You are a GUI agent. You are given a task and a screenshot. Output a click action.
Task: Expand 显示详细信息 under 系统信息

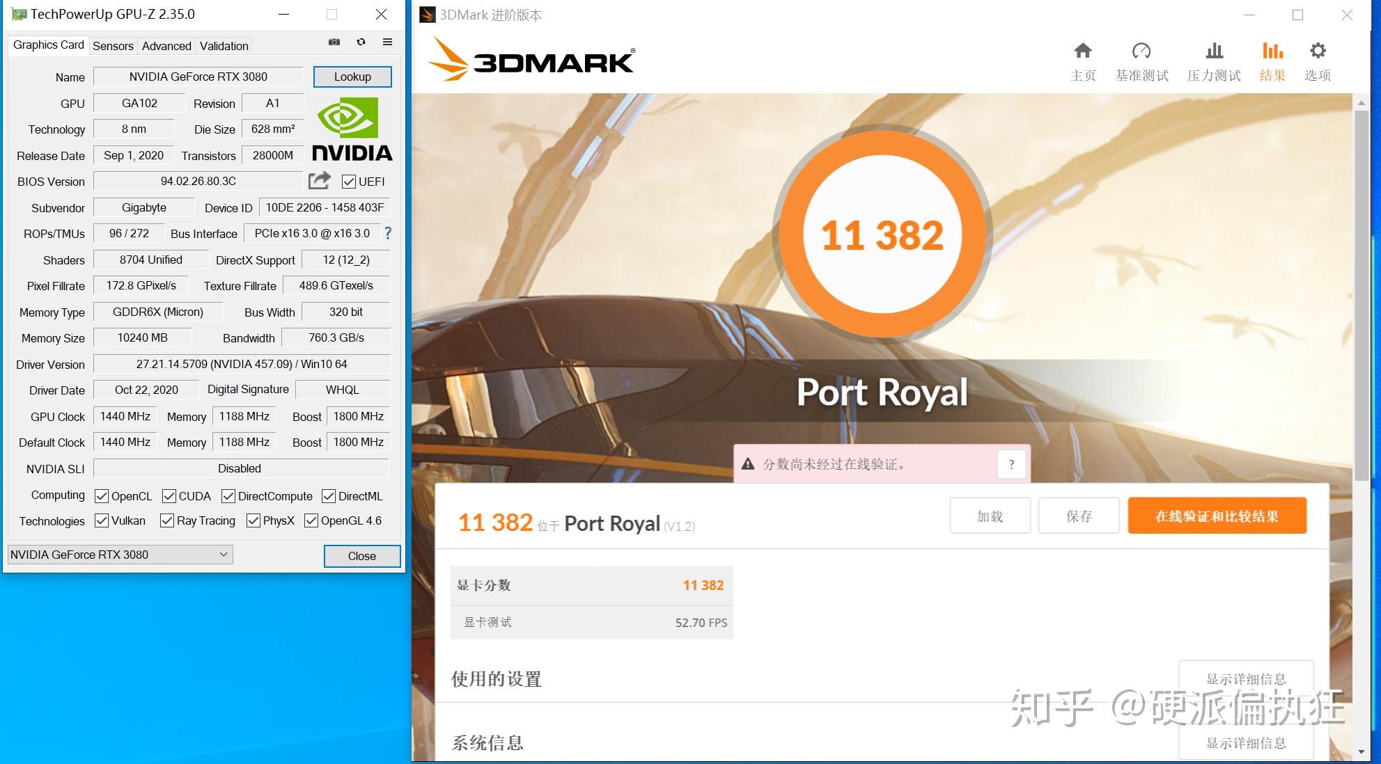point(1246,743)
